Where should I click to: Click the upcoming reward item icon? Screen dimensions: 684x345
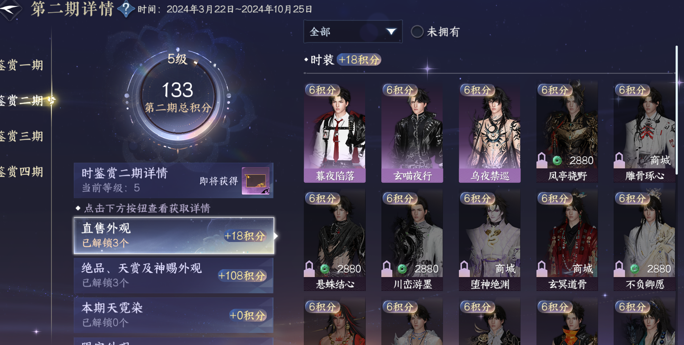[256, 181]
